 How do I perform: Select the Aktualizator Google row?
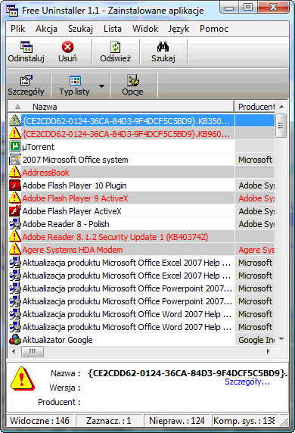(x=141, y=340)
